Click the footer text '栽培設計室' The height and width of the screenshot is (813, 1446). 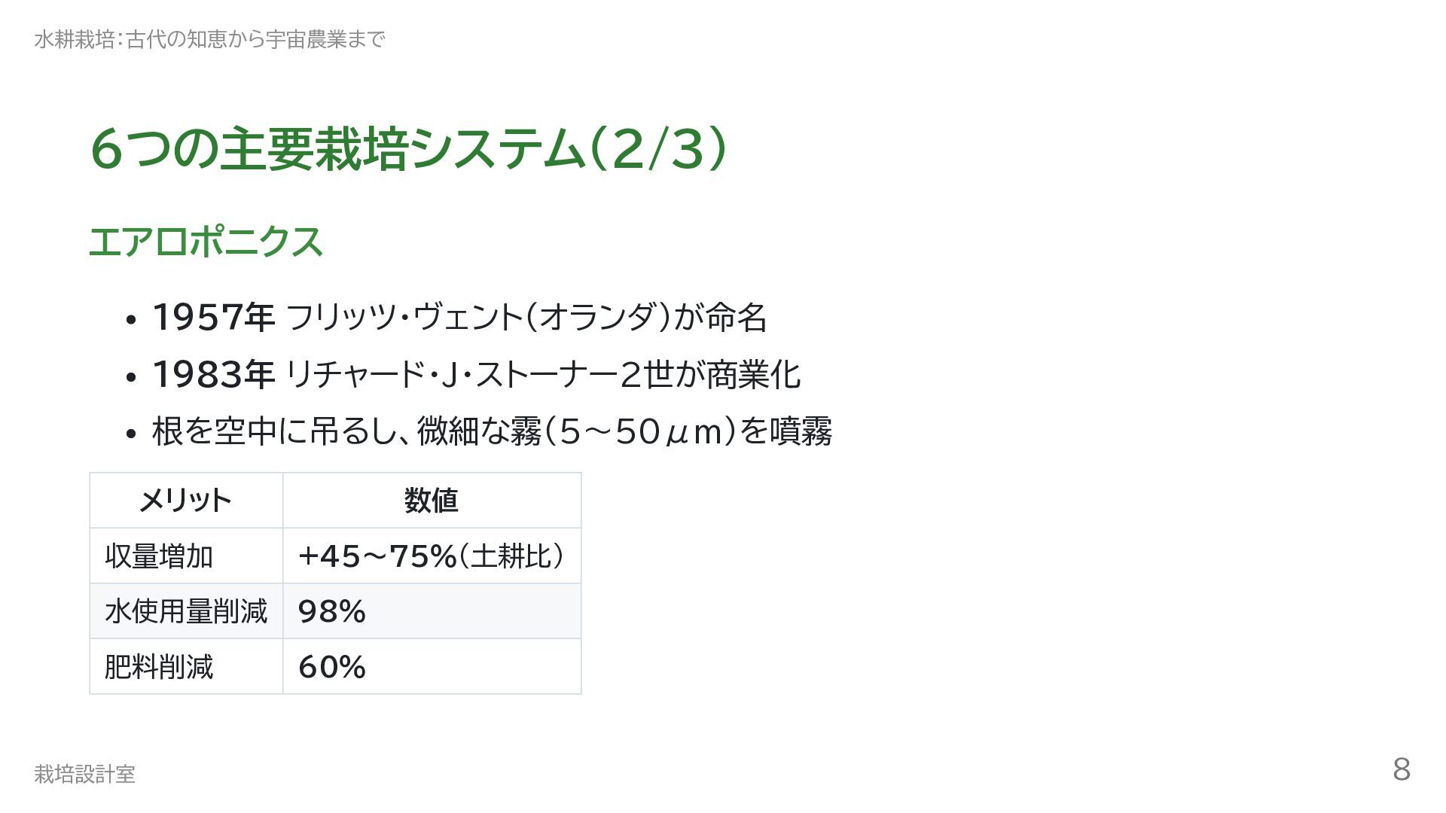click(84, 774)
